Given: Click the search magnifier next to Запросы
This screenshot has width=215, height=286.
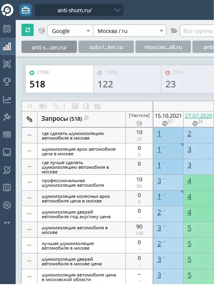Looking at the screenshot, I should click(x=86, y=118).
